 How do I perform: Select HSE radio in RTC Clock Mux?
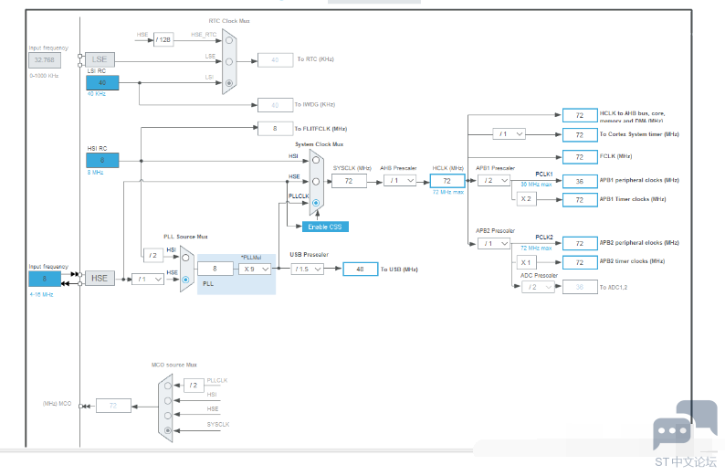[229, 40]
